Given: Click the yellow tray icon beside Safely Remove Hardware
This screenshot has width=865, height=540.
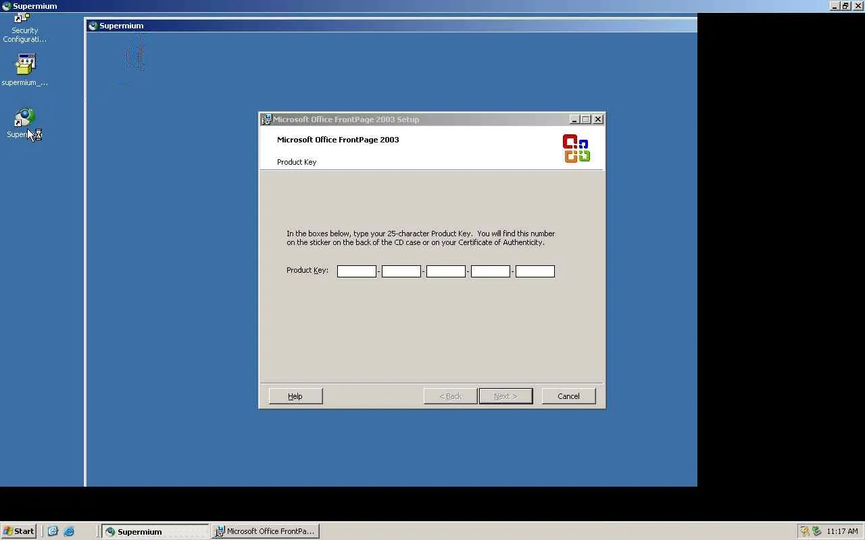Looking at the screenshot, I should pyautogui.click(x=804, y=531).
